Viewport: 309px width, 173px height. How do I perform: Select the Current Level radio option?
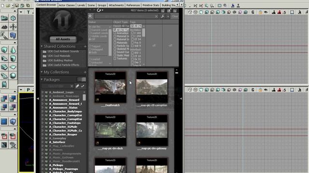90,30
